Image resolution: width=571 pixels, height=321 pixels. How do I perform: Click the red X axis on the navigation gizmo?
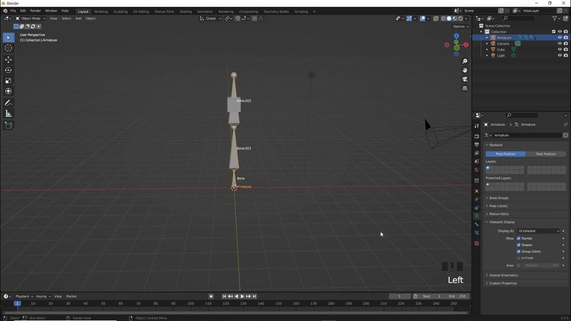(x=466, y=45)
